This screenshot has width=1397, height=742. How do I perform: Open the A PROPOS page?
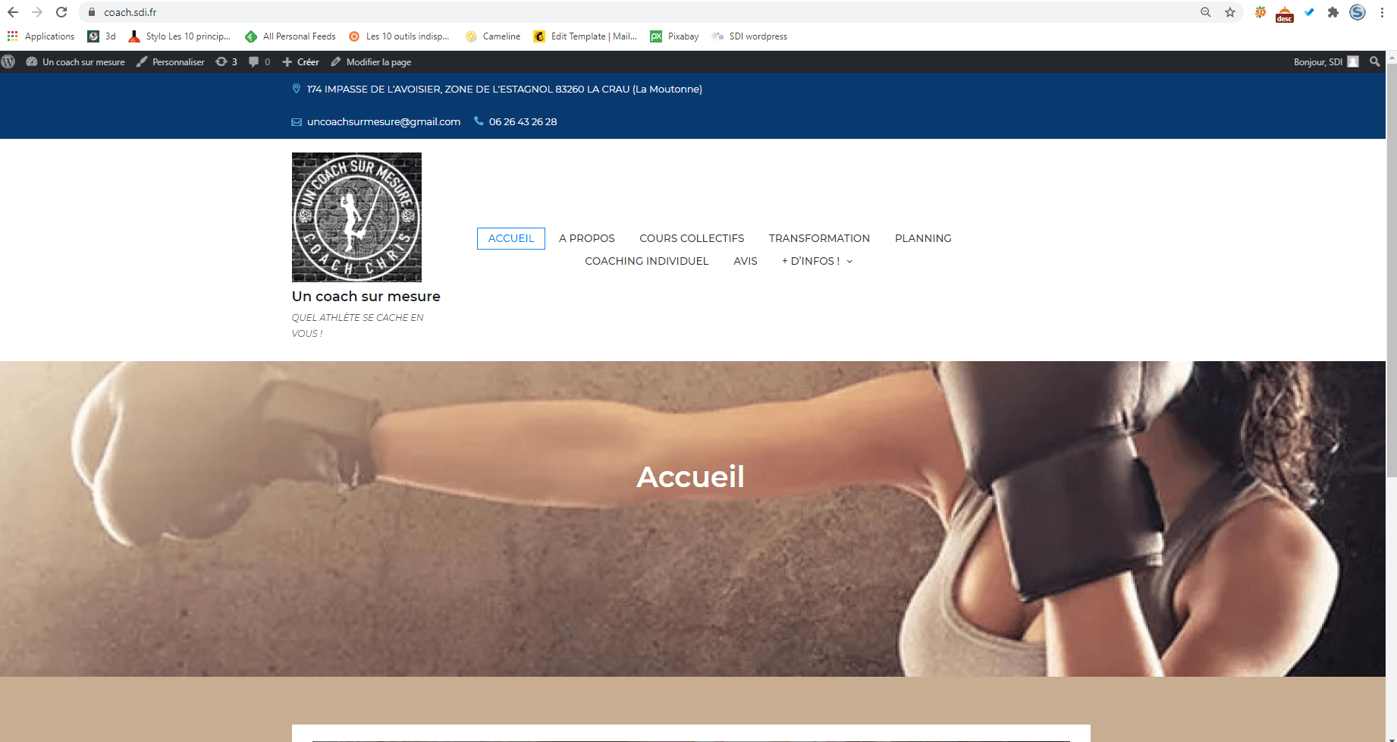click(587, 238)
